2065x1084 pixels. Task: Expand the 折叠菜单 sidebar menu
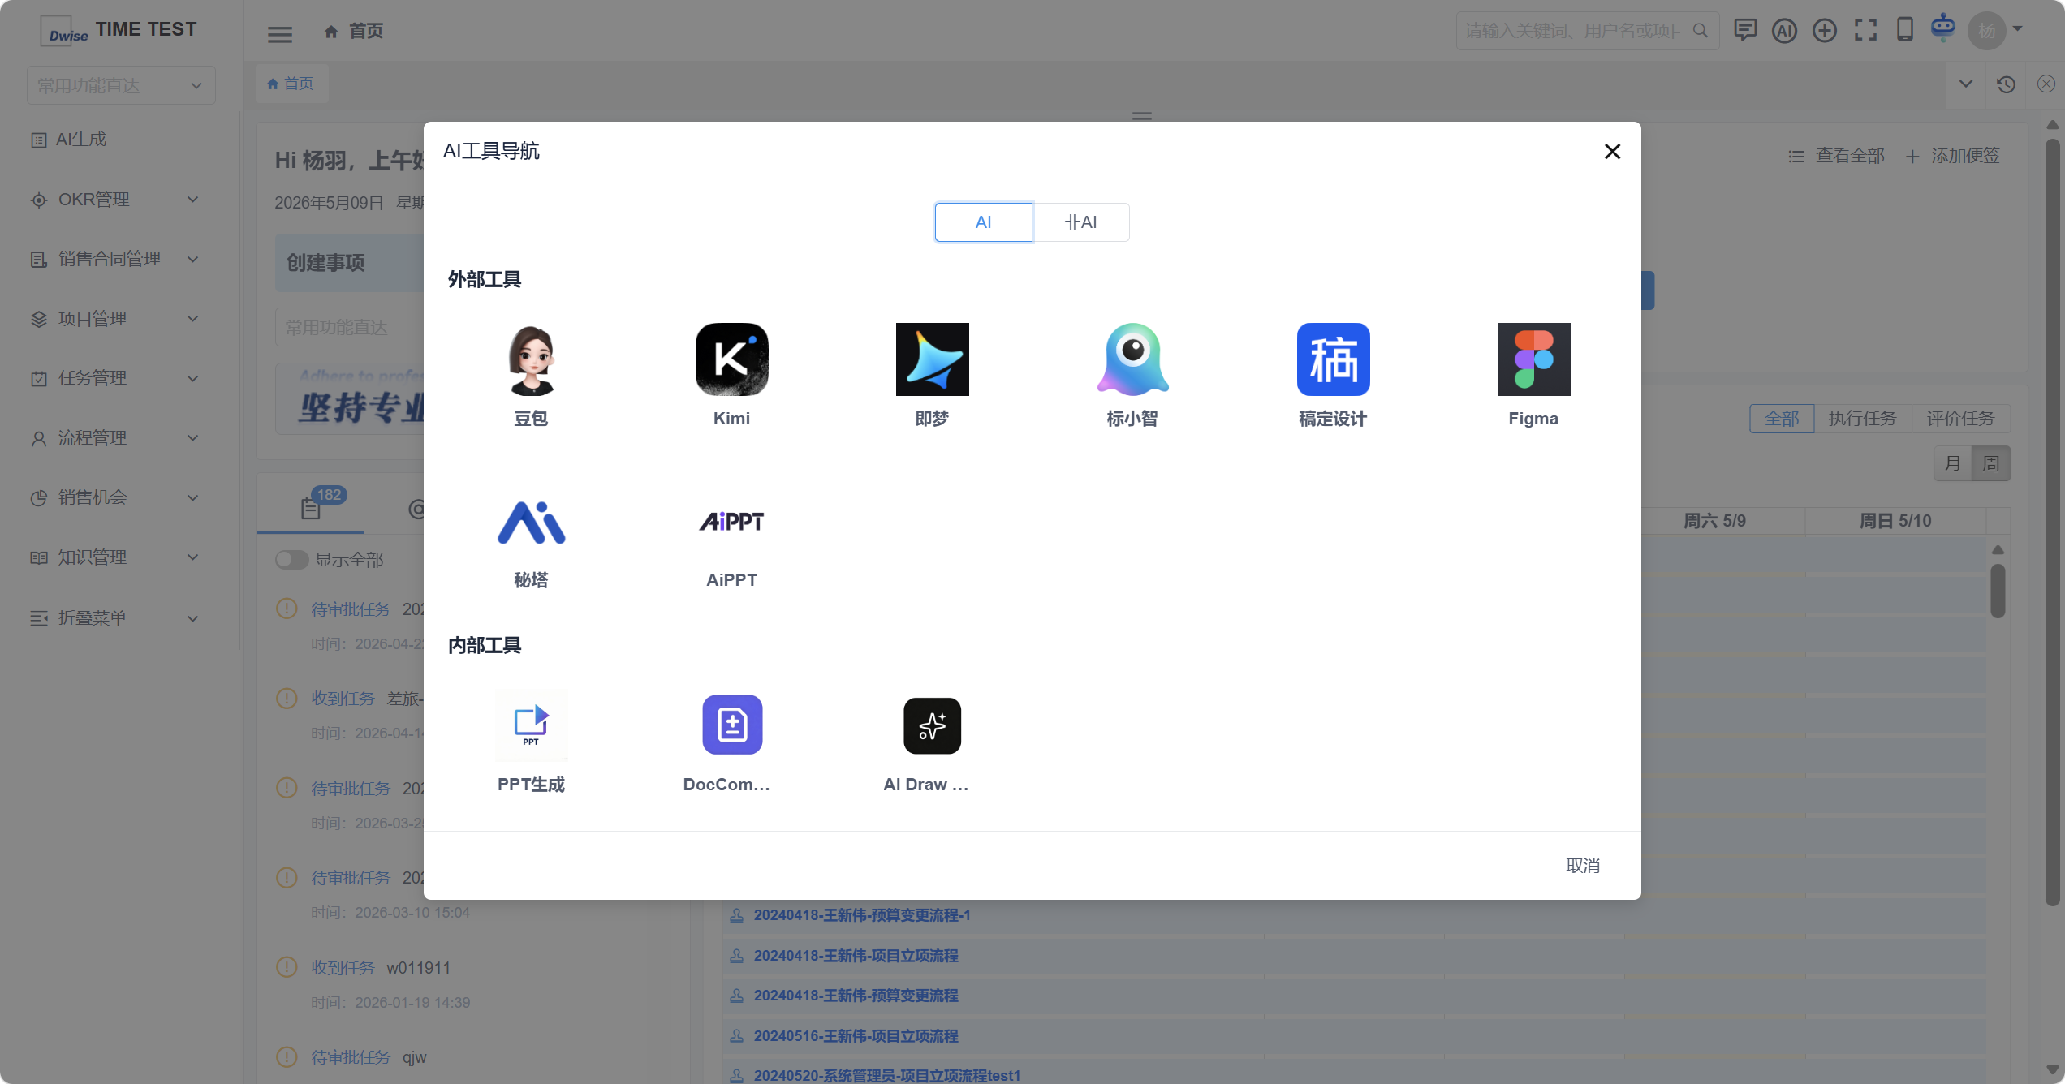point(114,618)
